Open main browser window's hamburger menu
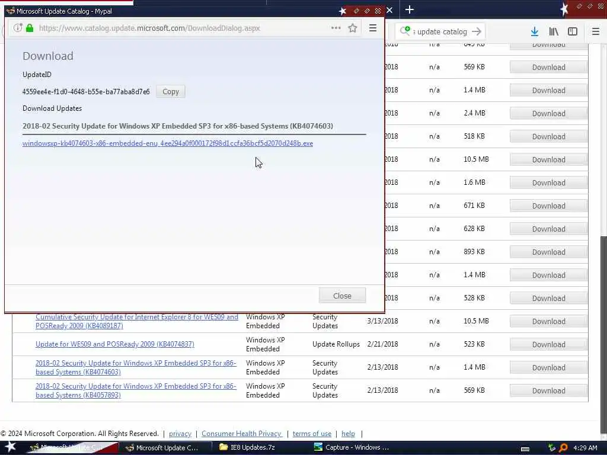607x455 pixels. [x=596, y=32]
